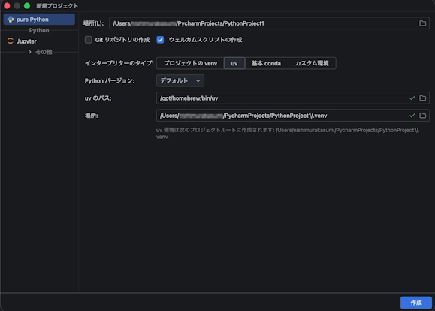Switch interpreter type to プロジェクトの venv
435x311 pixels.
click(190, 63)
